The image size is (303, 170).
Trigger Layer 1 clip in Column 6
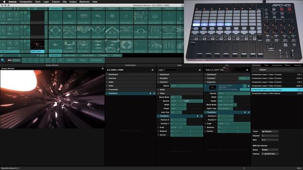coord(126,46)
